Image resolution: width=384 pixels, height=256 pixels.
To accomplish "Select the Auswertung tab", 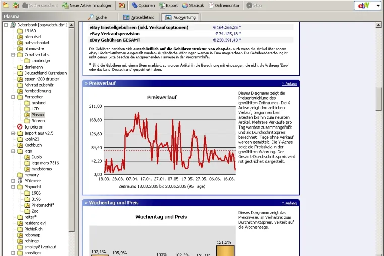I will click(180, 17).
